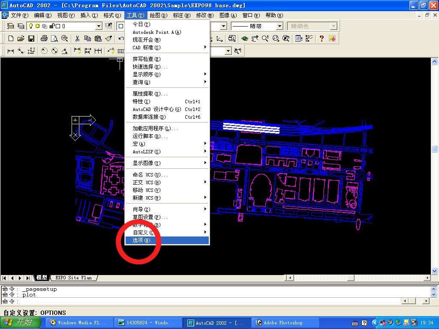Open Plot Preview icon

click(x=54, y=39)
